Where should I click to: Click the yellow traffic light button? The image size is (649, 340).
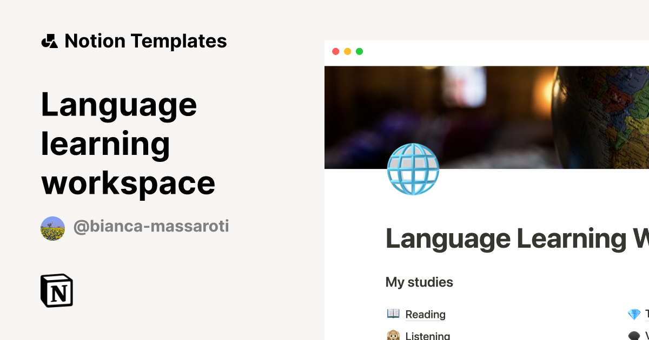[348, 51]
